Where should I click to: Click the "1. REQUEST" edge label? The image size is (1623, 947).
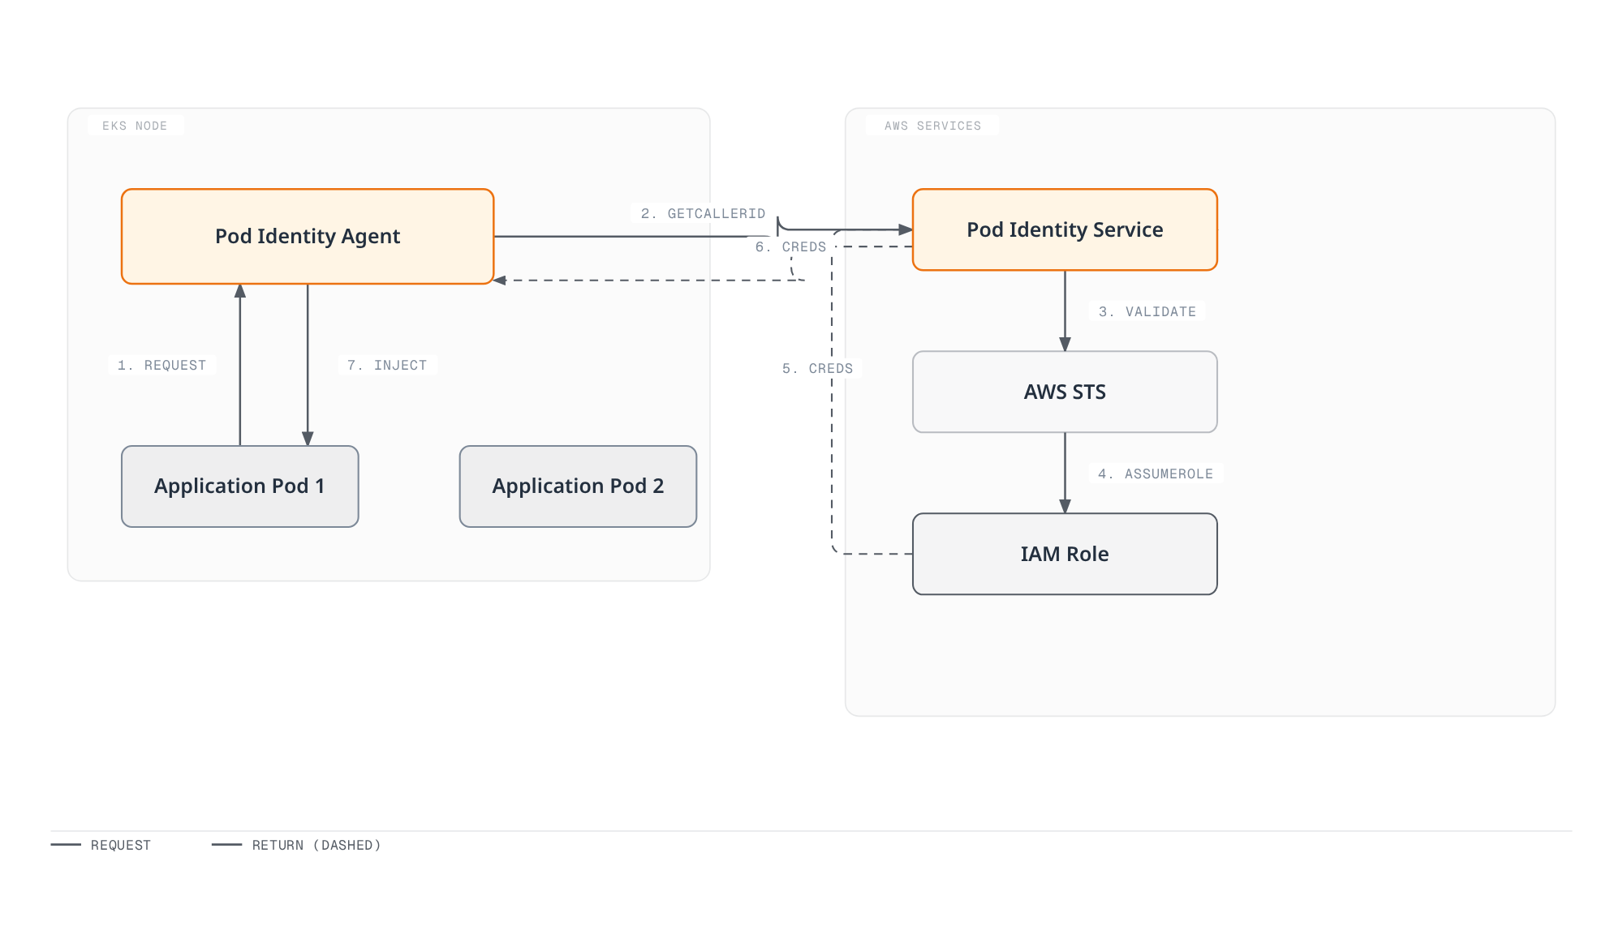pos(162,365)
